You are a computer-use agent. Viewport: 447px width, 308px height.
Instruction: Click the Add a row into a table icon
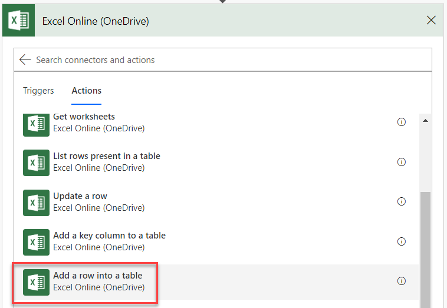pyautogui.click(x=36, y=281)
